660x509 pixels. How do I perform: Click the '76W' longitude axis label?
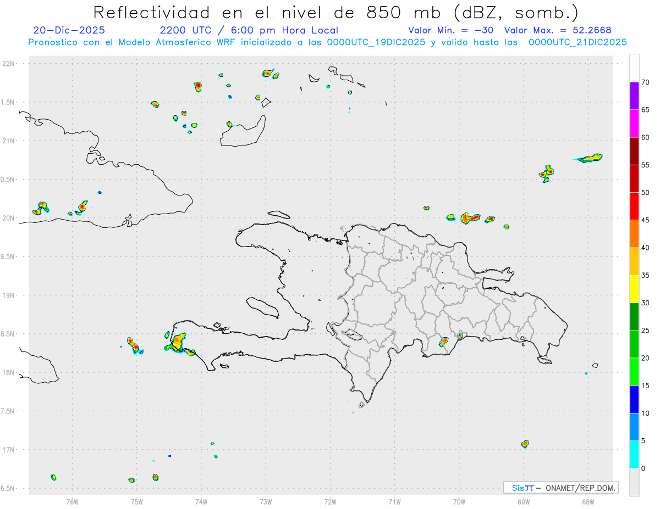pos(72,501)
